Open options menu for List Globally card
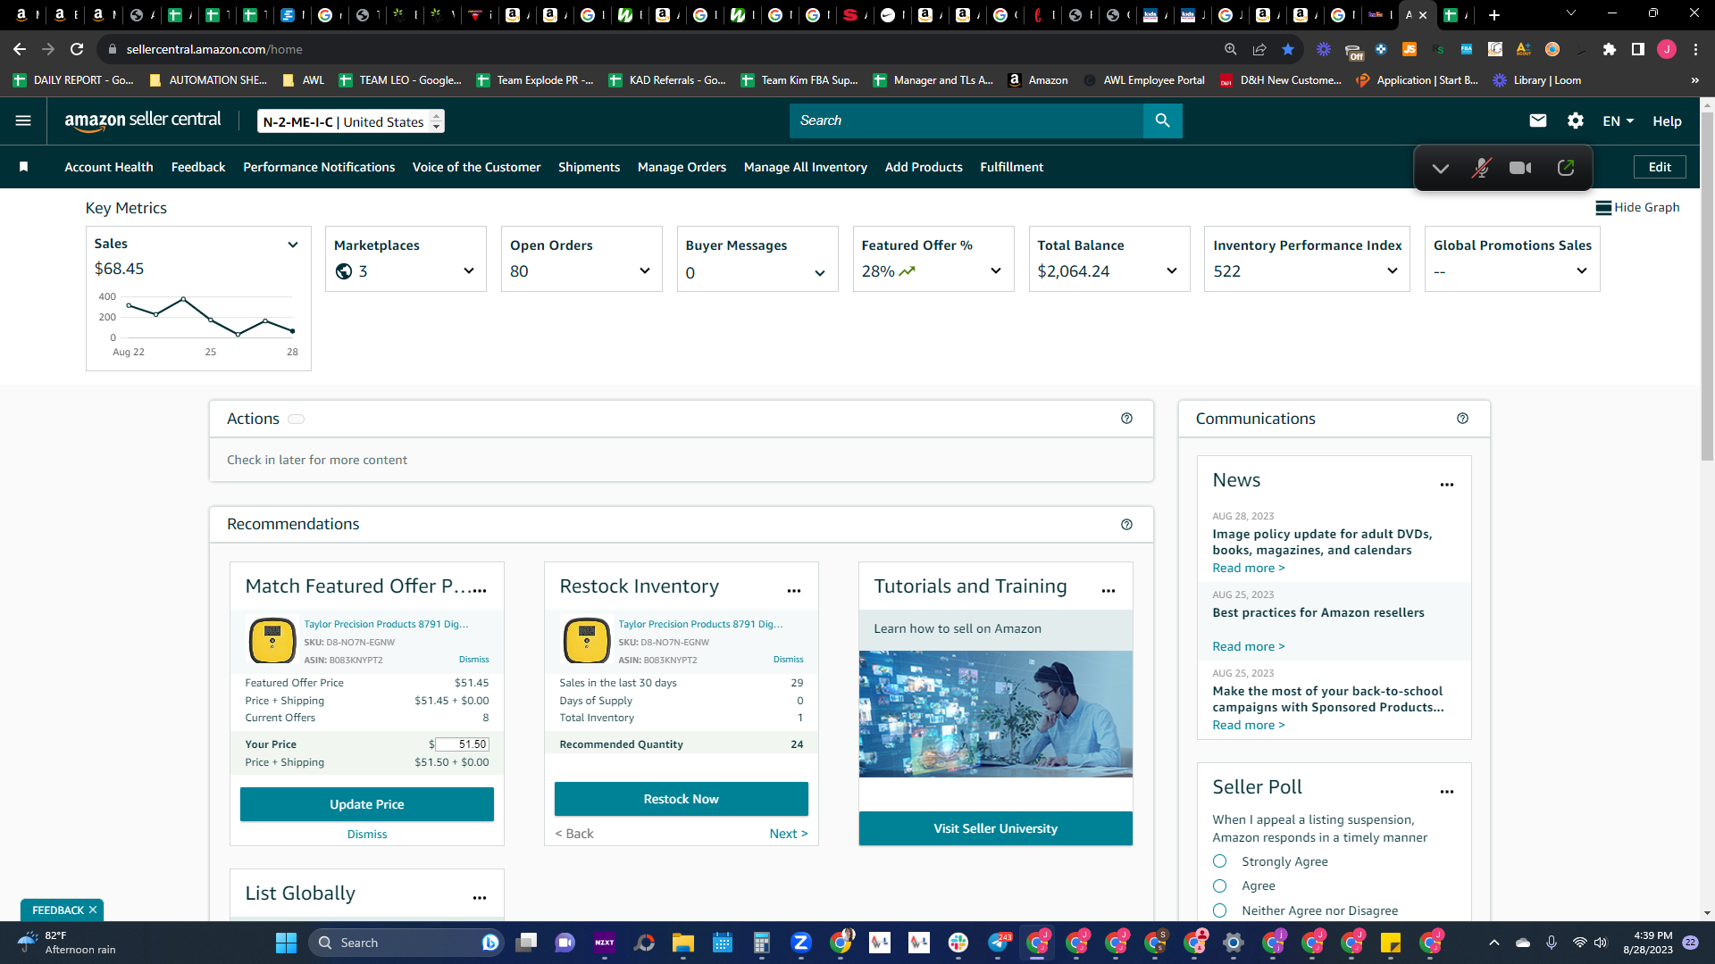This screenshot has width=1715, height=964. (480, 898)
